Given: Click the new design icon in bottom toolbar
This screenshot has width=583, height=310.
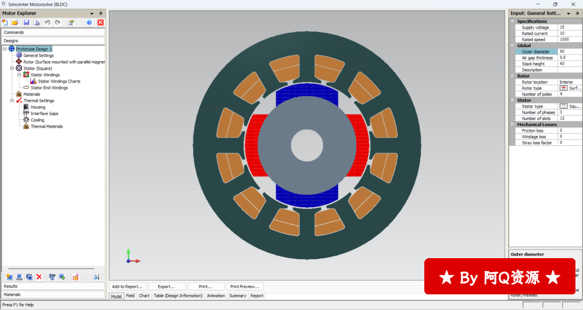Looking at the screenshot, I should pyautogui.click(x=9, y=277).
